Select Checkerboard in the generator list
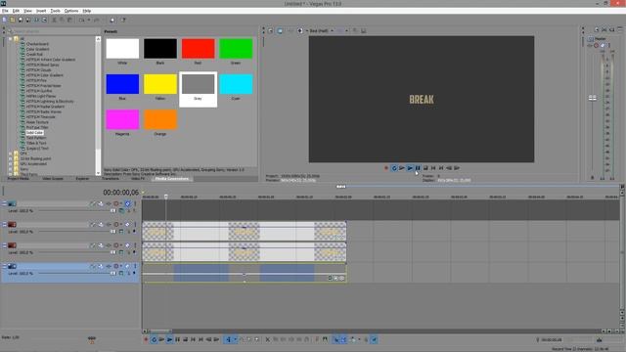The width and height of the screenshot is (626, 352). pos(37,44)
